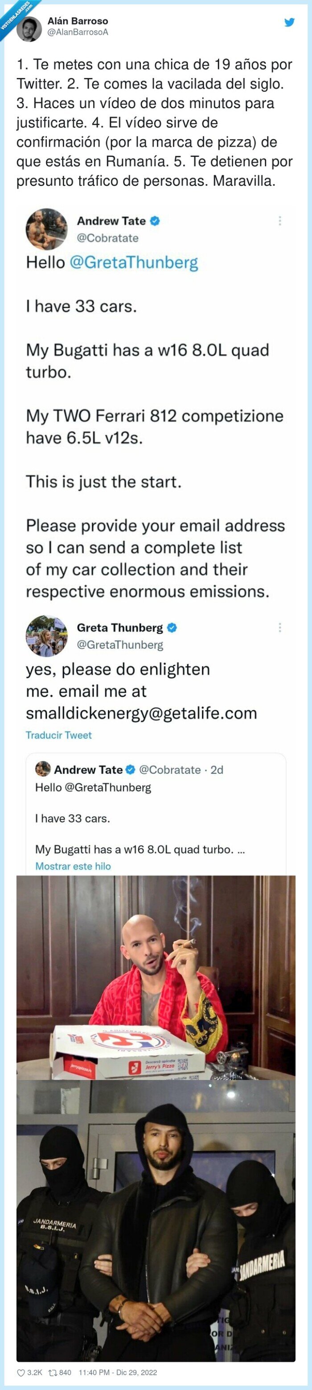312x1390 pixels.
Task: Click the @GretaThunberg mention link
Action: click(x=134, y=263)
